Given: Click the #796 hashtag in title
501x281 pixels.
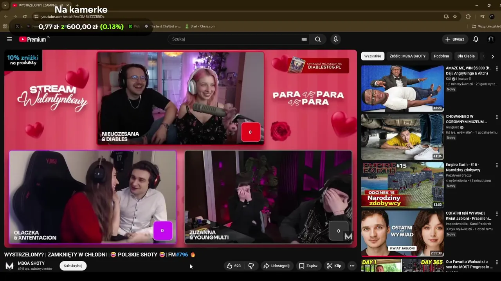Looking at the screenshot, I should click(182, 254).
